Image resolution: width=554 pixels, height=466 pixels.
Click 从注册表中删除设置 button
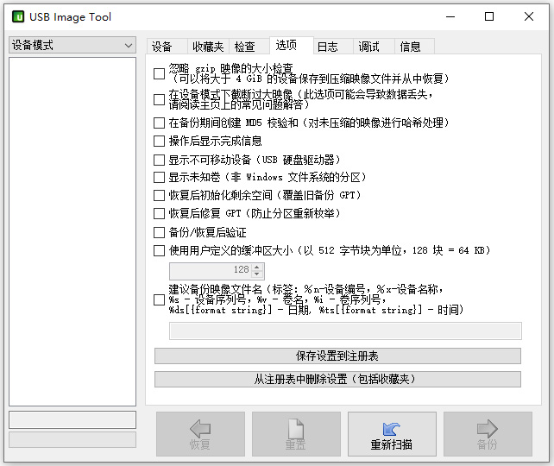pyautogui.click(x=337, y=380)
